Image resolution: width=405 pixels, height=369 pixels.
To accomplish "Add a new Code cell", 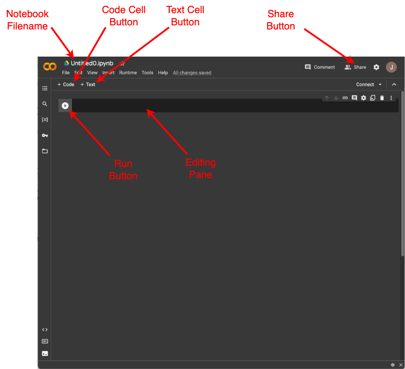I will click(x=66, y=85).
